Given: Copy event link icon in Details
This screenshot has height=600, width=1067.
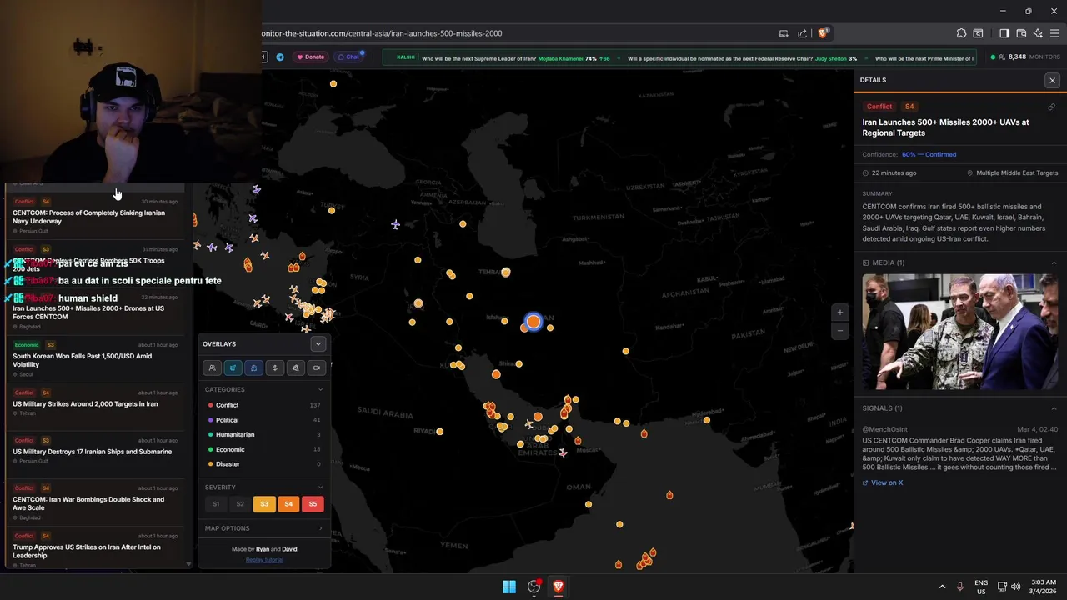Looking at the screenshot, I should 1051,107.
